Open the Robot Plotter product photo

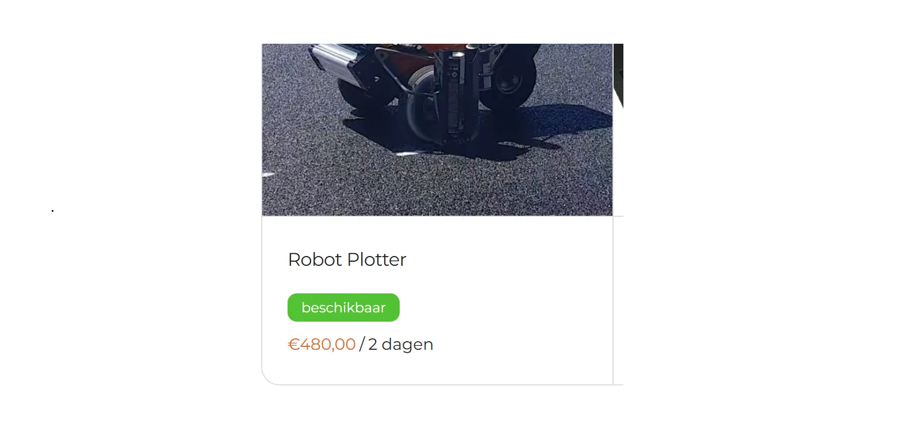(x=437, y=129)
